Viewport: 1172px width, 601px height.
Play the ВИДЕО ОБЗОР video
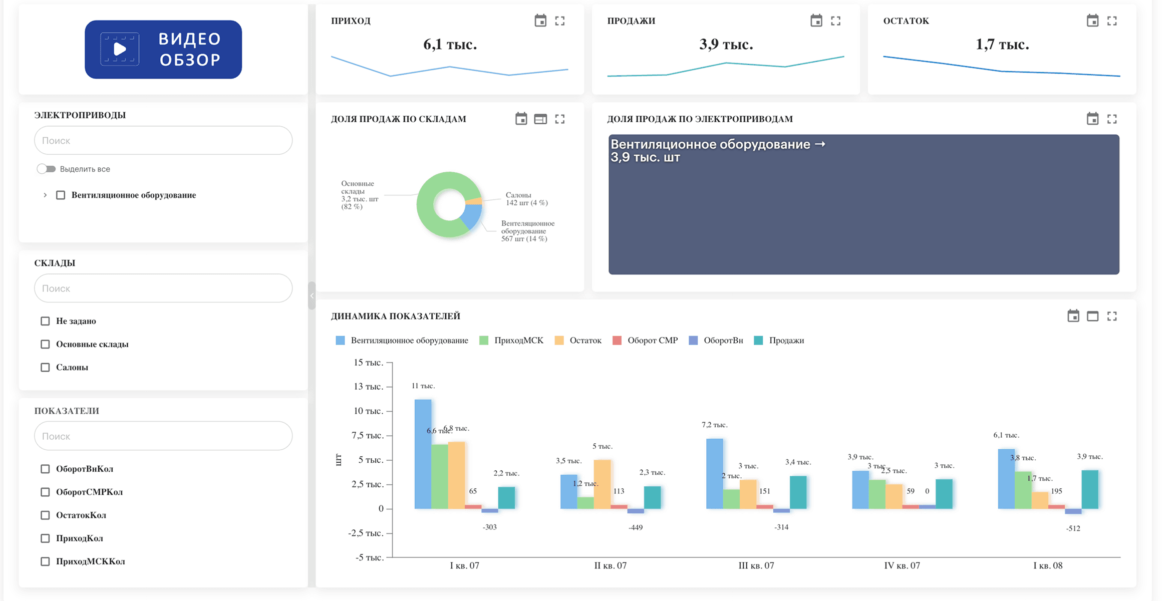tap(163, 50)
